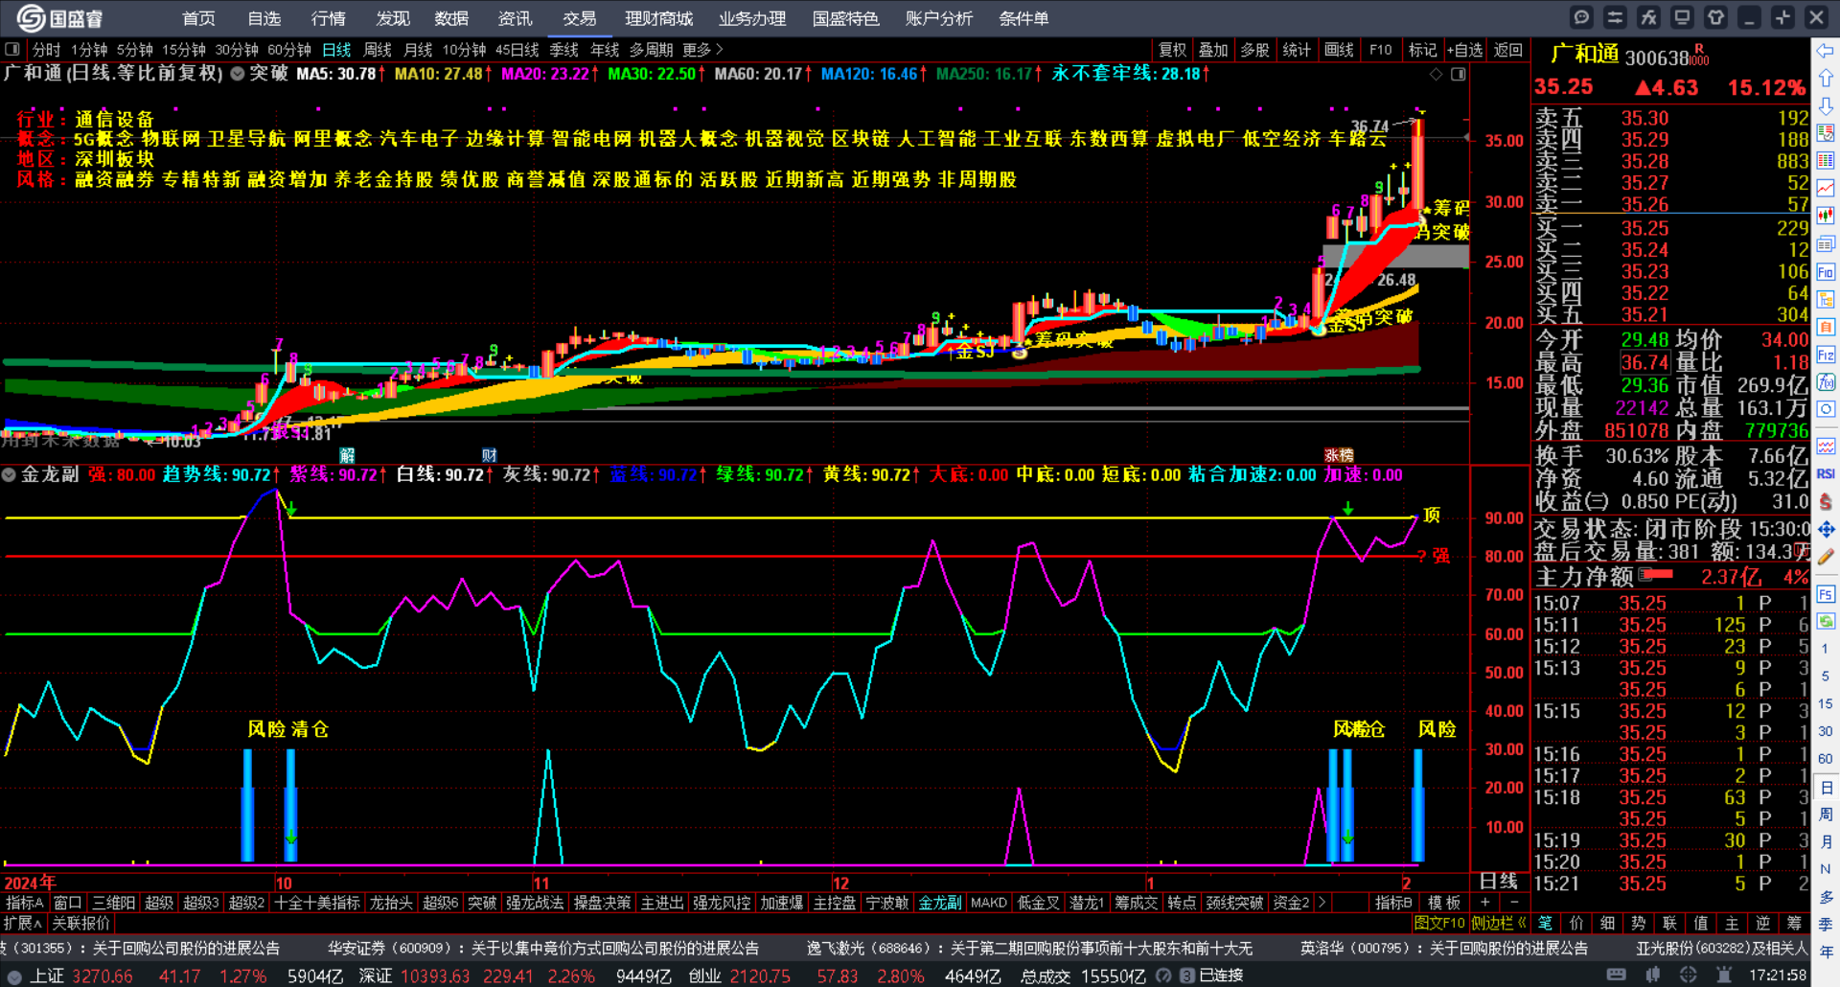The height and width of the screenshot is (987, 1840).
Task: Open the skin shirt icon
Action: (x=1715, y=17)
